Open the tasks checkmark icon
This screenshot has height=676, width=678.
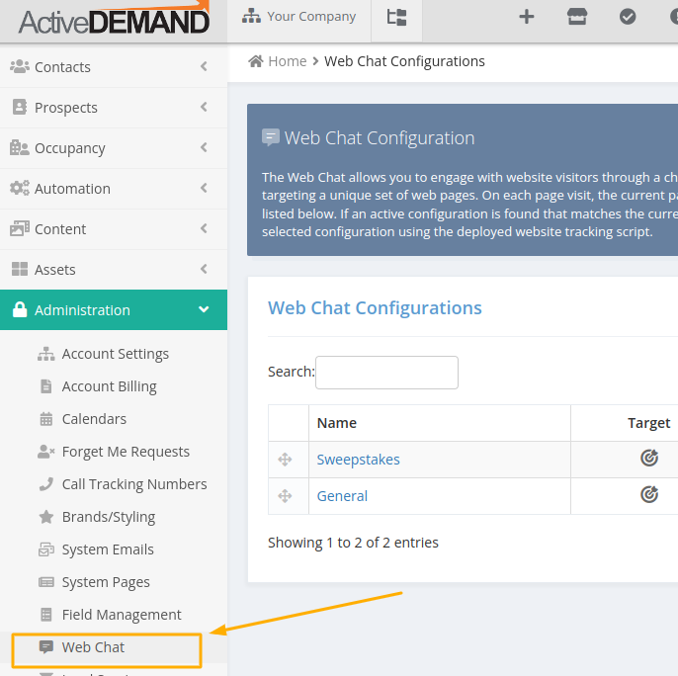(x=628, y=17)
